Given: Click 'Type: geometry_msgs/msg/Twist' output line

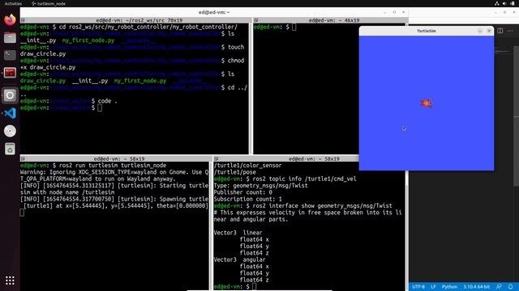Looking at the screenshot, I should 261,185.
